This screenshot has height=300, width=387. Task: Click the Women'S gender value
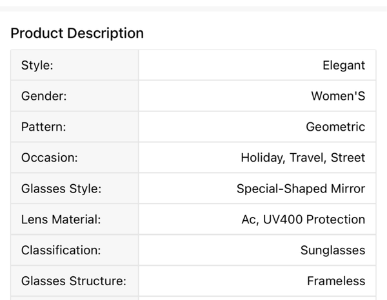(x=338, y=96)
